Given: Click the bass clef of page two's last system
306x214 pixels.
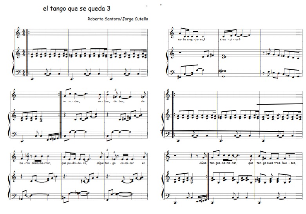Looking at the screenshot, I should tap(168, 195).
